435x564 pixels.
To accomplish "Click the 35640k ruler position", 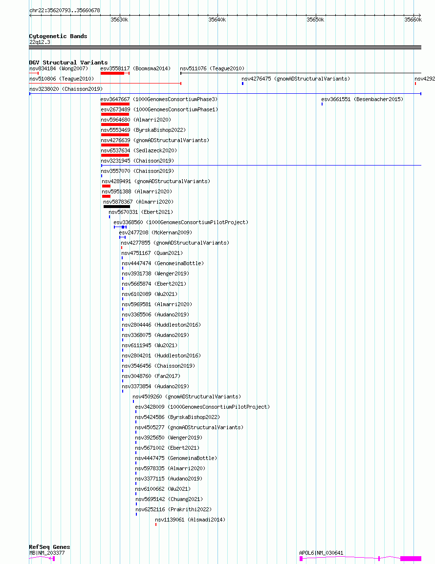I will 217,20.
